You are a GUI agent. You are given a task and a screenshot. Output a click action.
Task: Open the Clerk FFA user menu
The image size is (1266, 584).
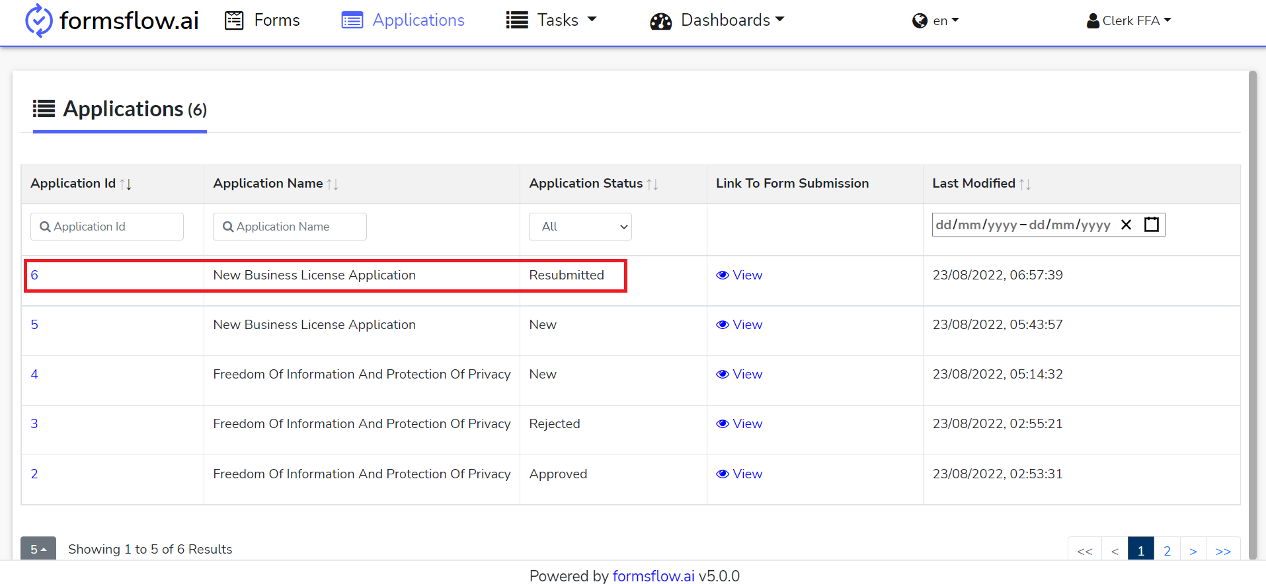coord(1128,20)
